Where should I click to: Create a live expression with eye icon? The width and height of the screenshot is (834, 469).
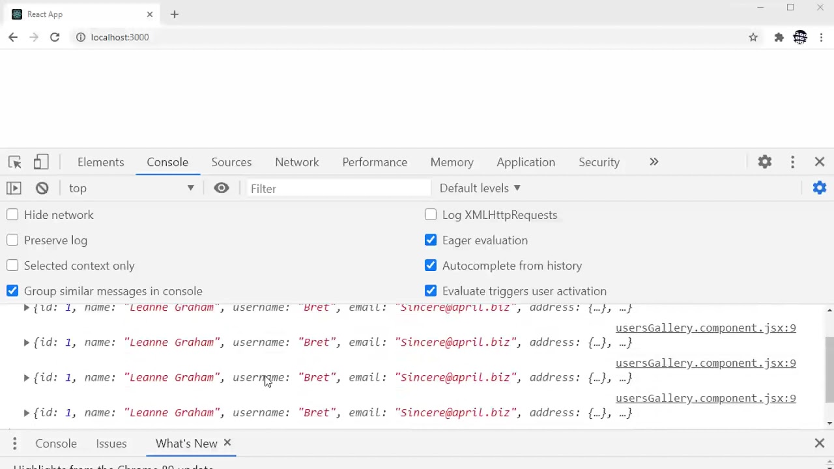coord(222,188)
